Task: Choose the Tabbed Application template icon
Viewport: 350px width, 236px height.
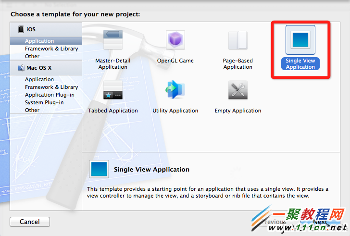Action: [x=112, y=90]
